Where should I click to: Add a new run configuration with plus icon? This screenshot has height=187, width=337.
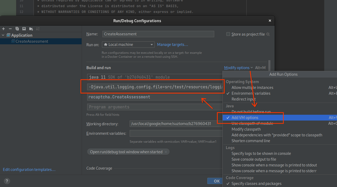pos(3,29)
